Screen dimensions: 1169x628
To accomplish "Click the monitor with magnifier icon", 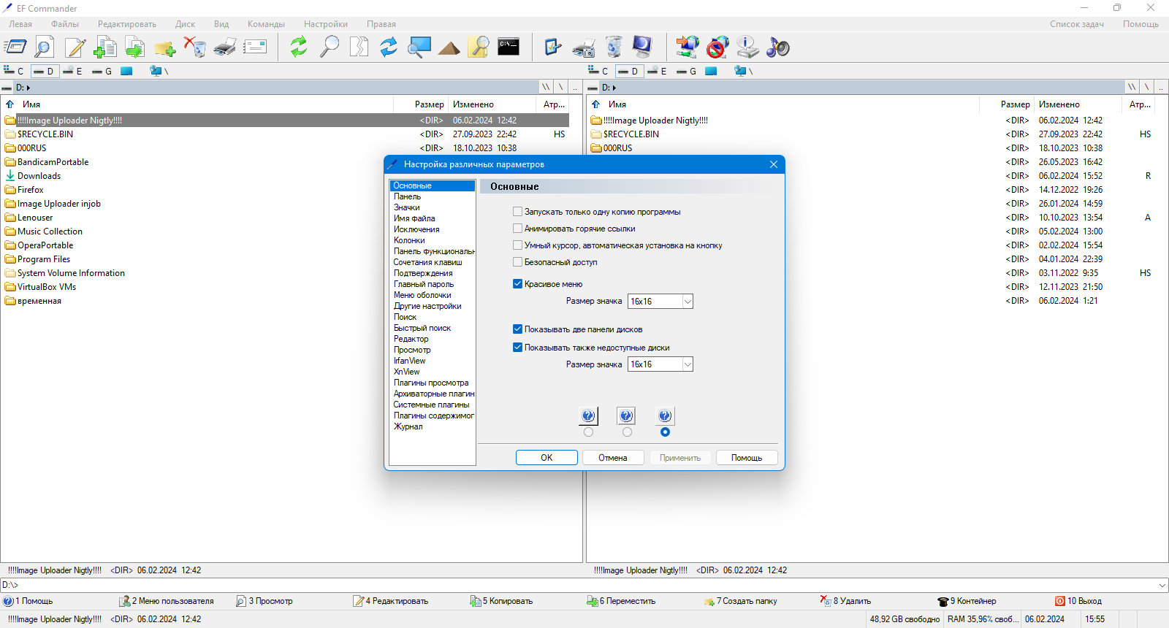I will [x=419, y=47].
